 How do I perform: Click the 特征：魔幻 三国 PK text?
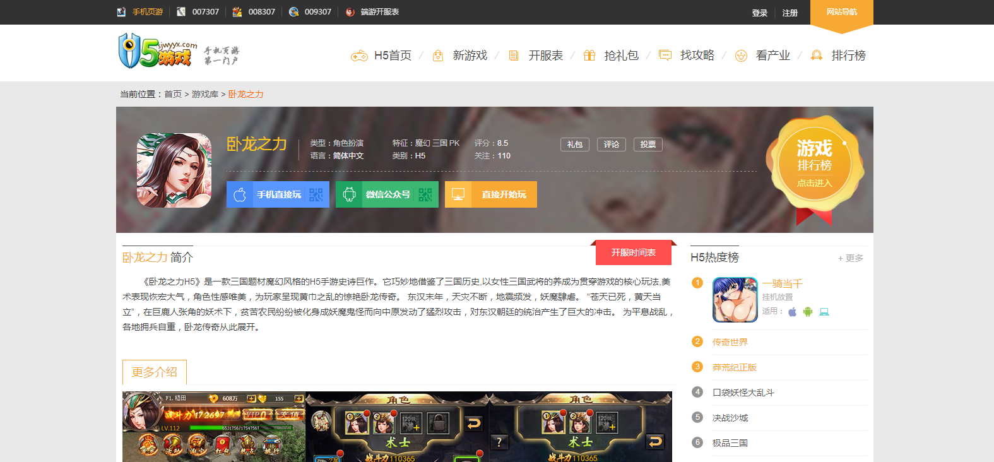[426, 143]
